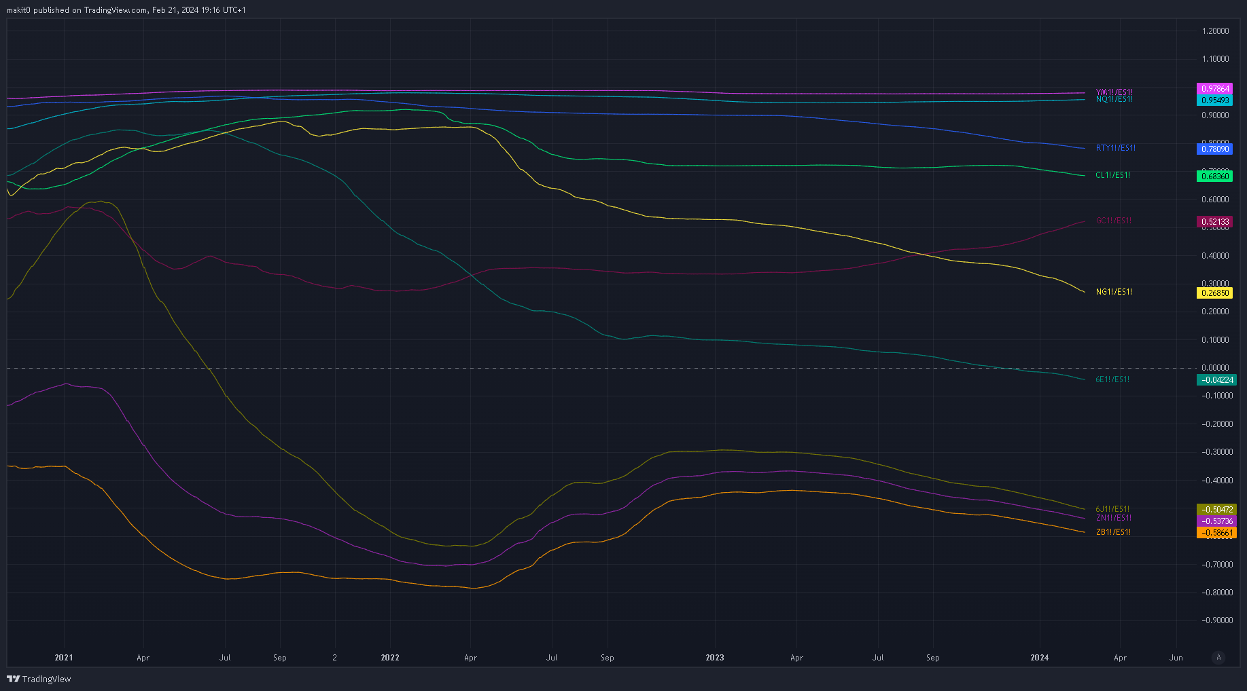Click the 0.40000 price axis label
Image resolution: width=1247 pixels, height=691 pixels.
(1215, 256)
